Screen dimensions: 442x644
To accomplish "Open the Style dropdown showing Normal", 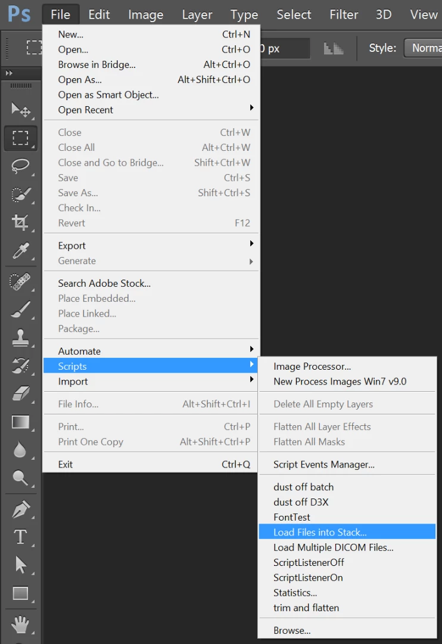I will tap(423, 48).
